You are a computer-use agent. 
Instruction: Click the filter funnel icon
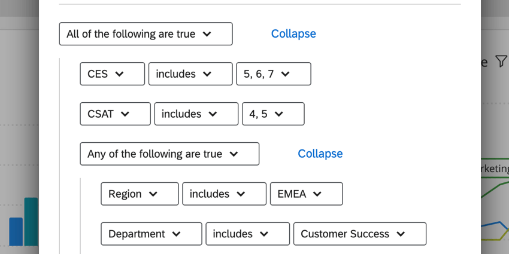tap(501, 62)
